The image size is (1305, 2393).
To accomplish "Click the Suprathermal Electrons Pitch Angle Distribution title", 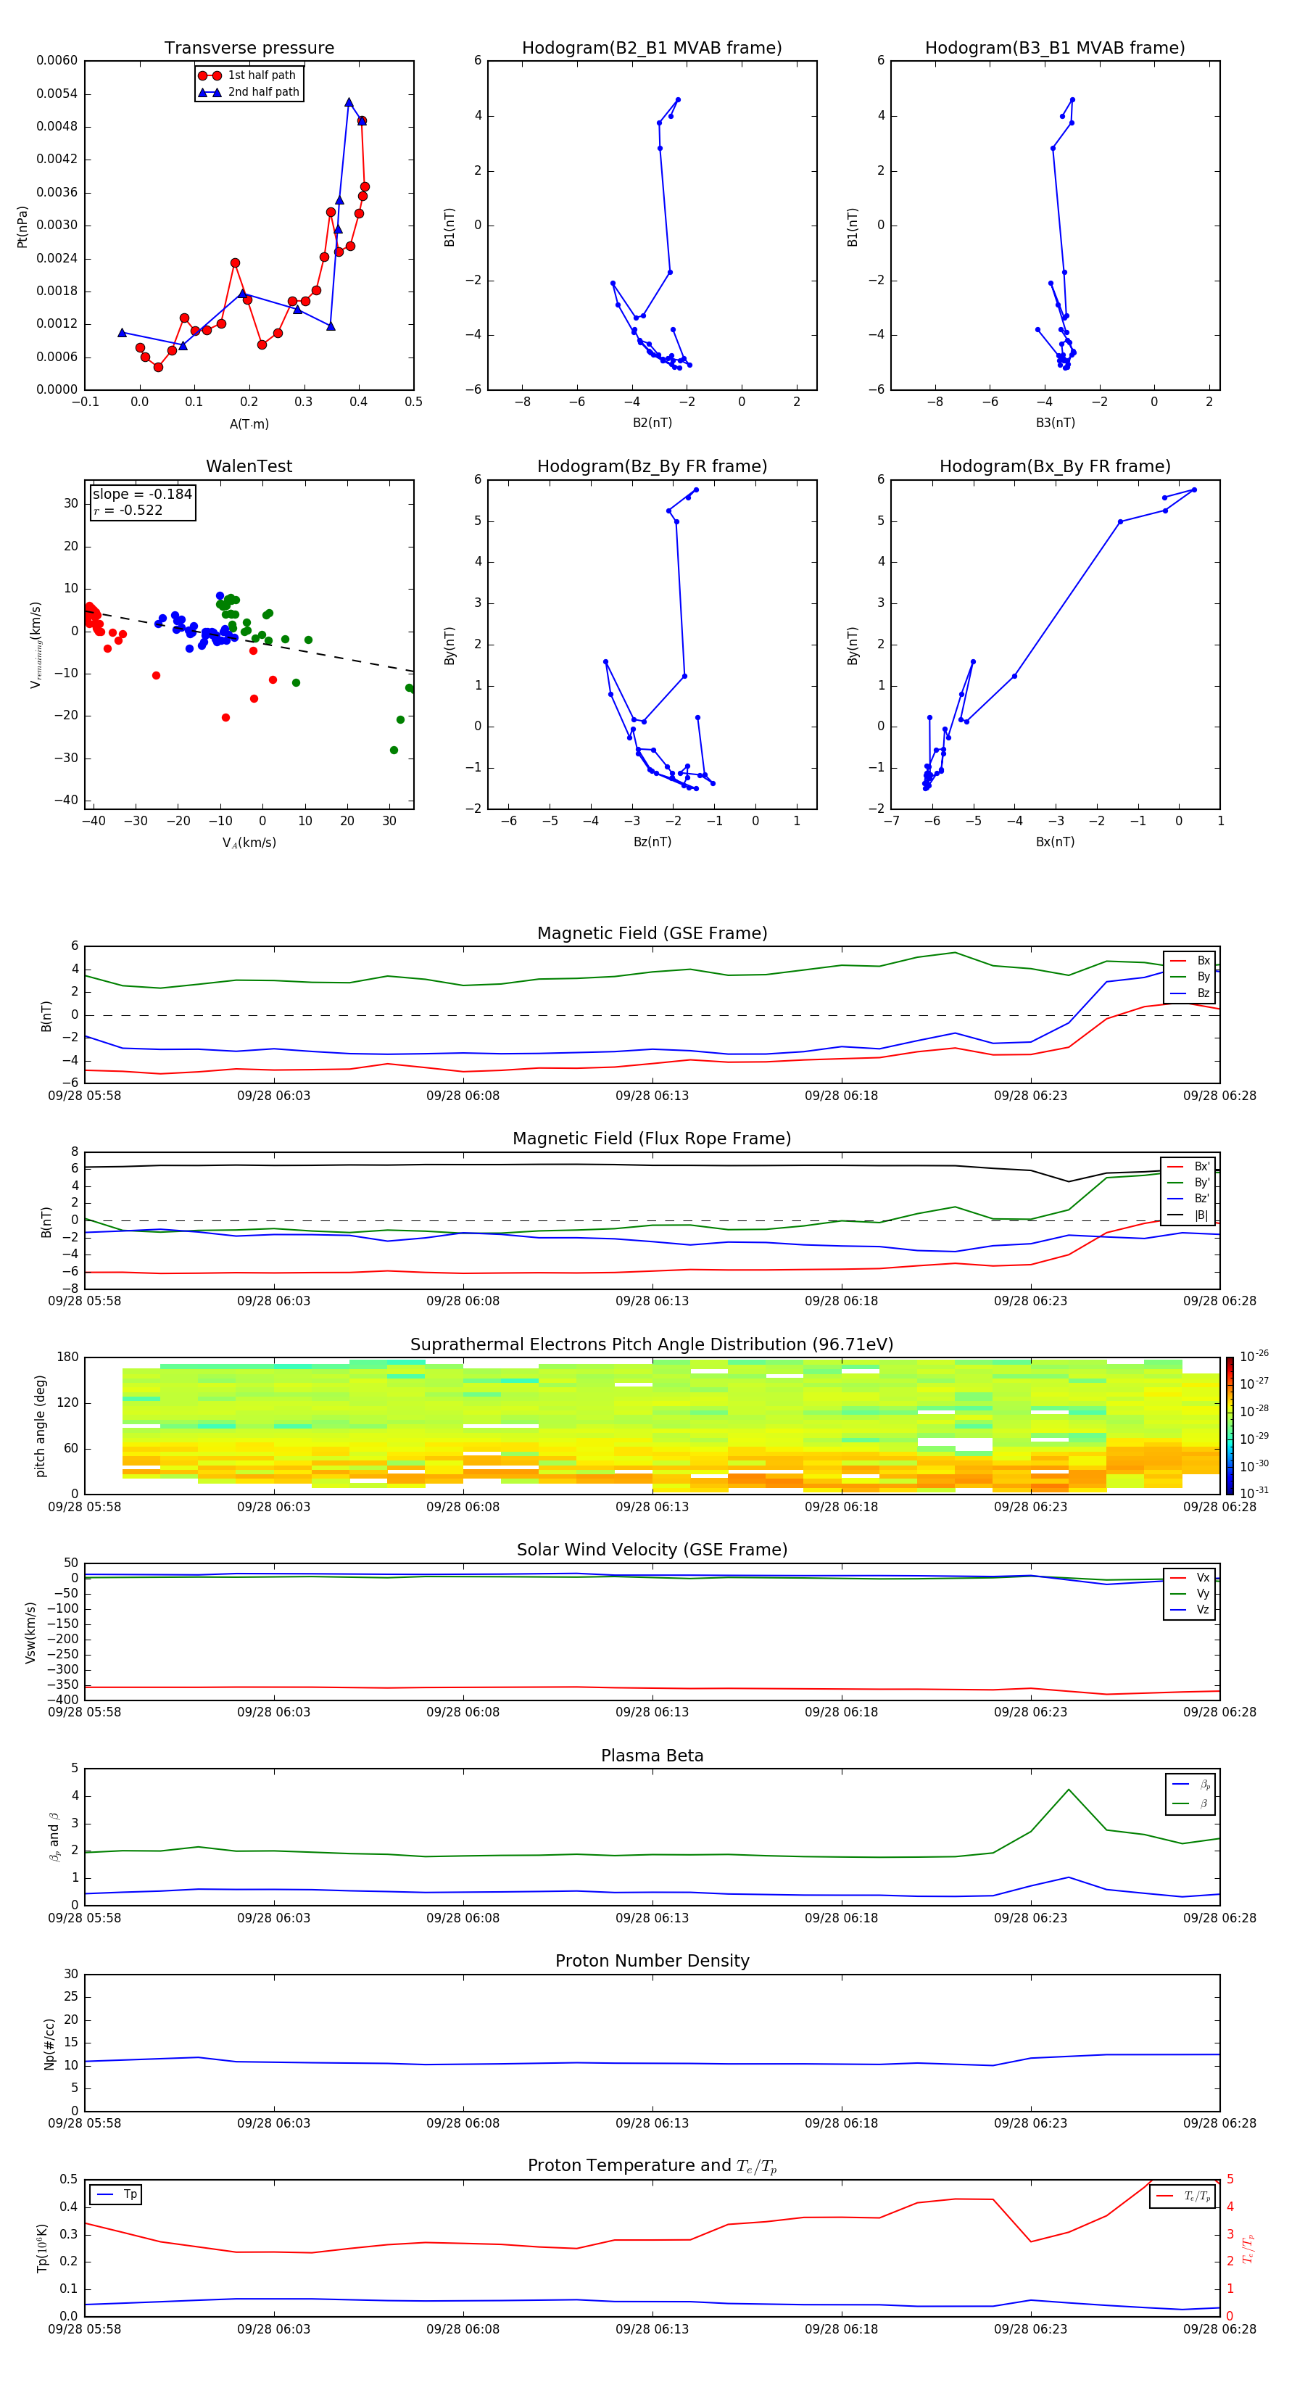I will click(x=652, y=1345).
